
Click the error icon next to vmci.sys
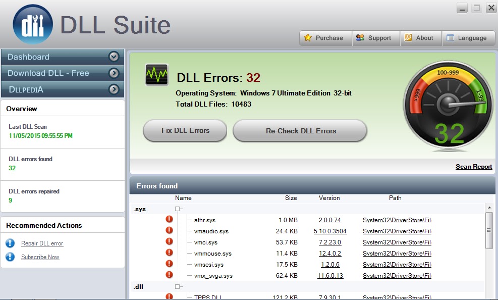click(170, 241)
